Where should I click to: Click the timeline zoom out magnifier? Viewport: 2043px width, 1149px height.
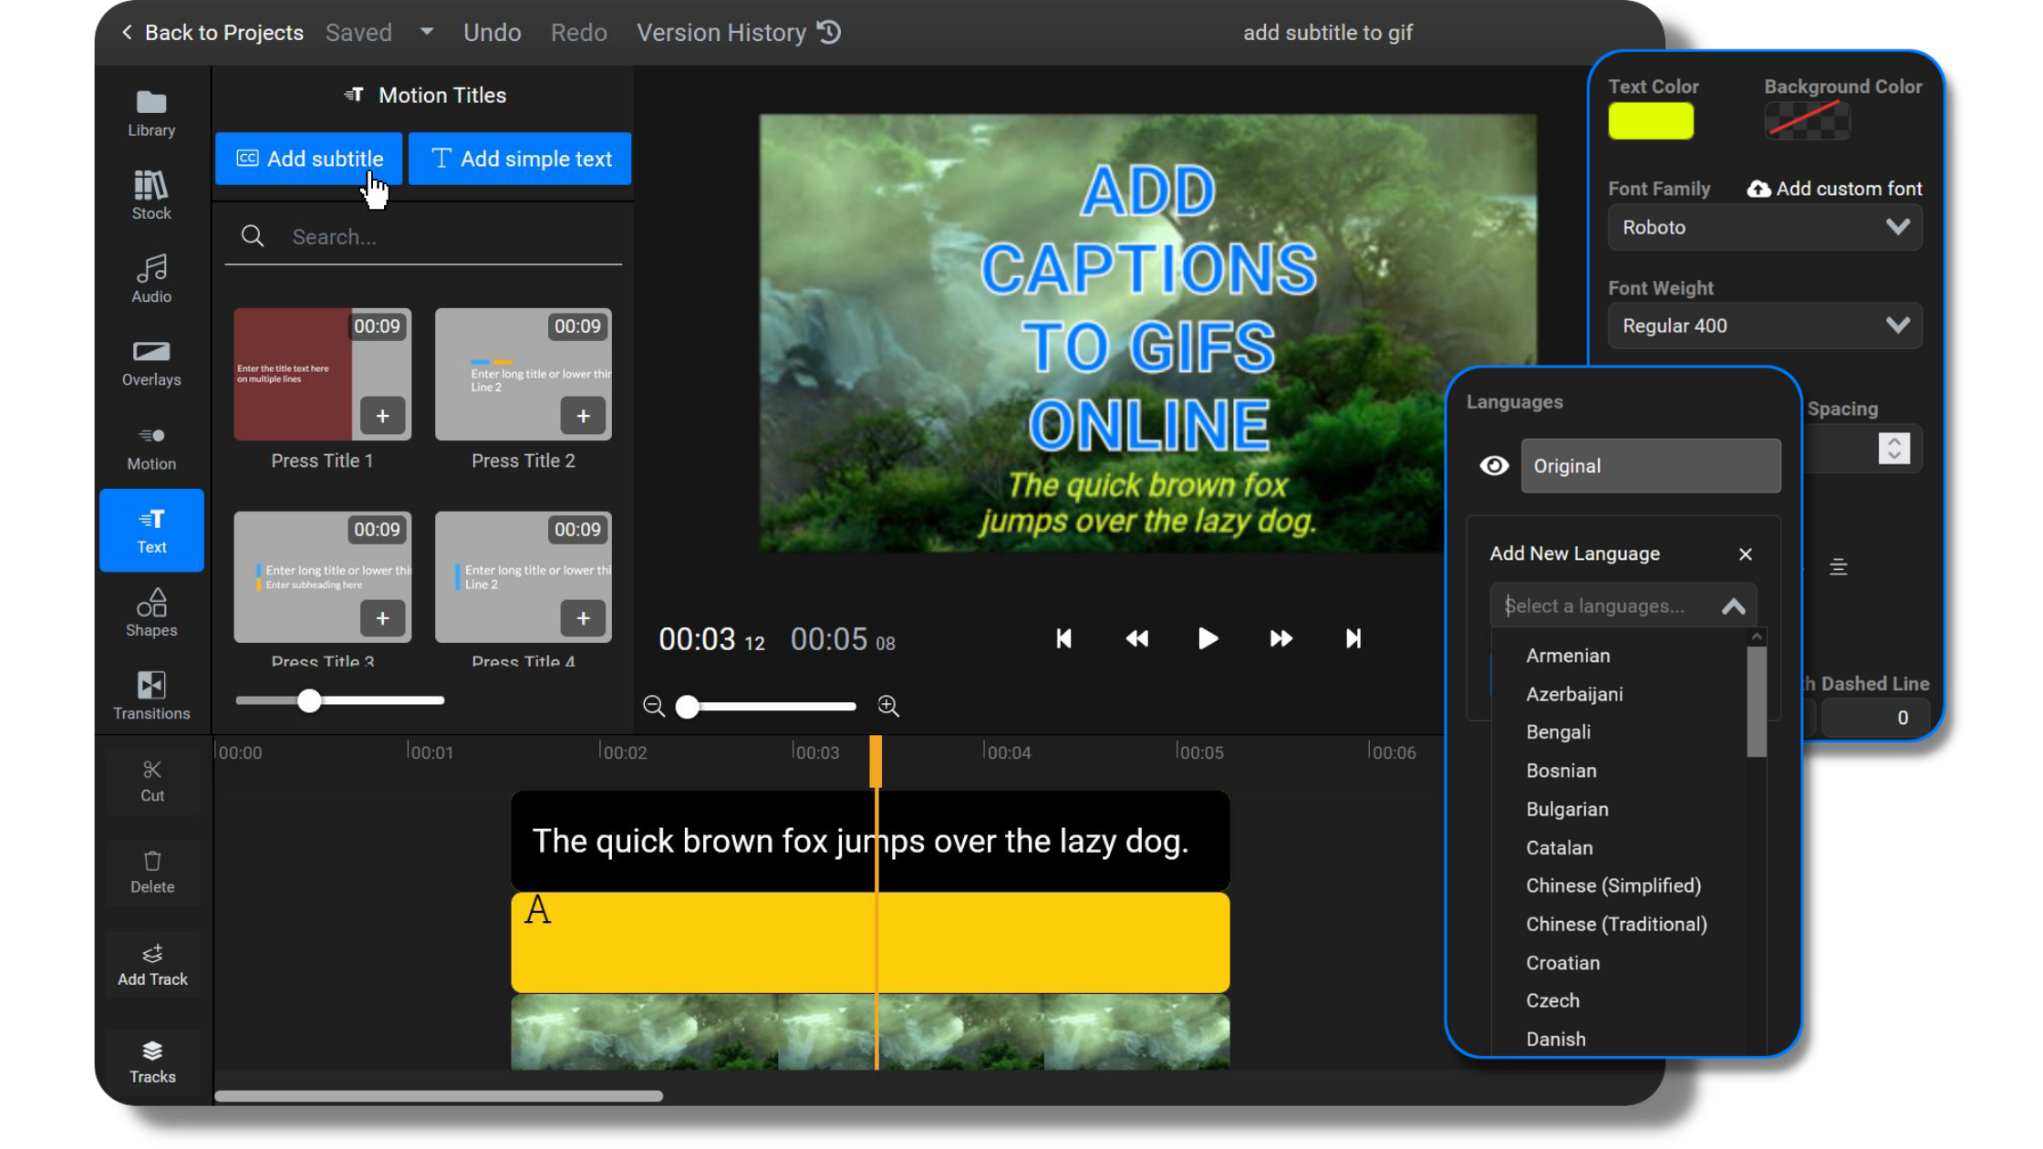coord(653,706)
